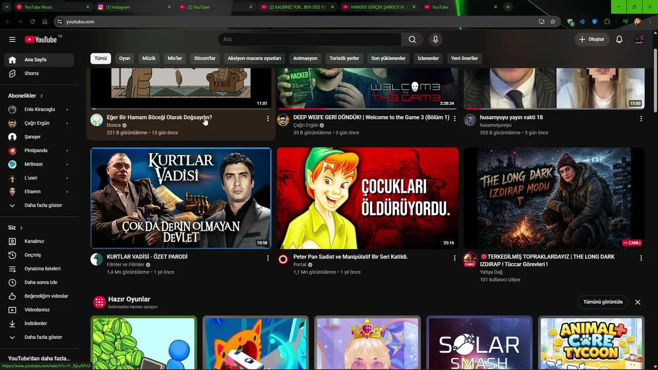The width and height of the screenshot is (658, 370).
Task: Open the notifications bell
Action: [619, 40]
